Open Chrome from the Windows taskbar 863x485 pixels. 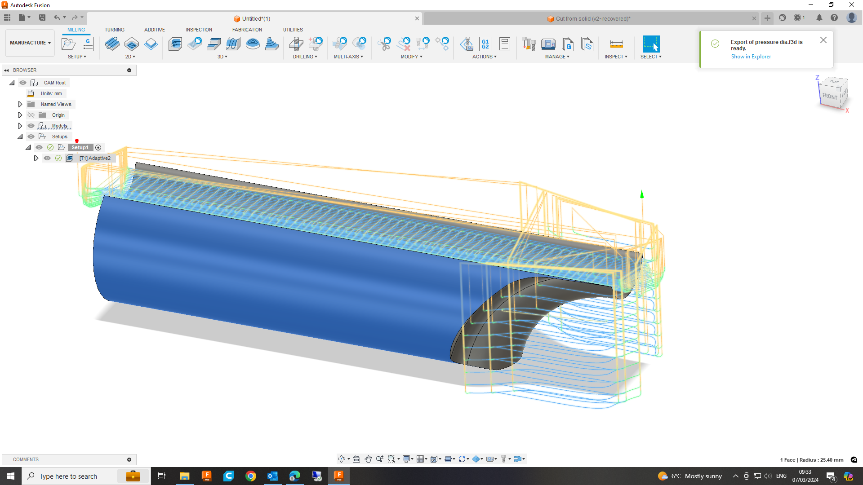tap(251, 476)
